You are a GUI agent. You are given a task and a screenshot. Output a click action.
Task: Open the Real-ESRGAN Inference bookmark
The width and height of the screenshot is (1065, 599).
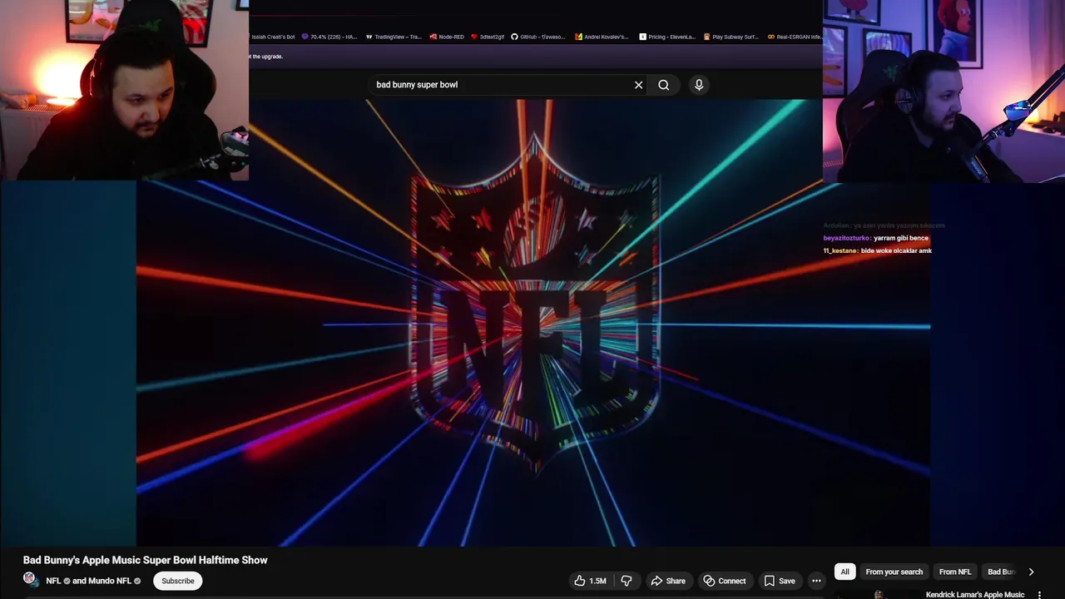795,37
